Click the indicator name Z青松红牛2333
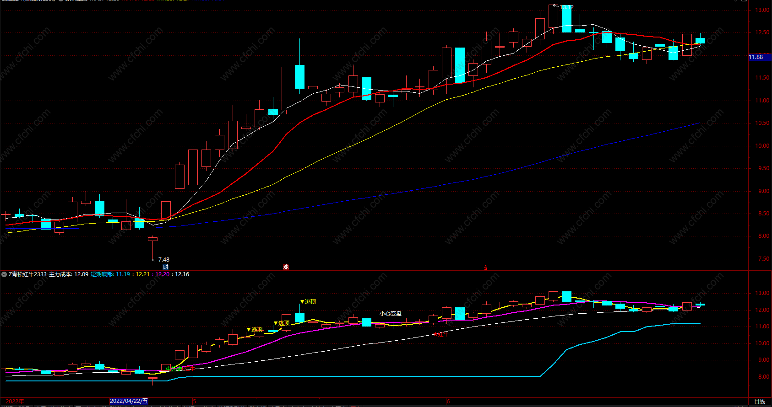The width and height of the screenshot is (772, 407). coord(27,274)
